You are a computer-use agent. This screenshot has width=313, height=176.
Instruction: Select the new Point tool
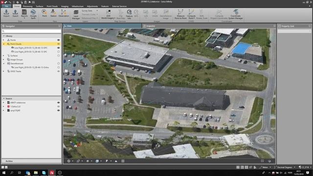click(x=45, y=13)
